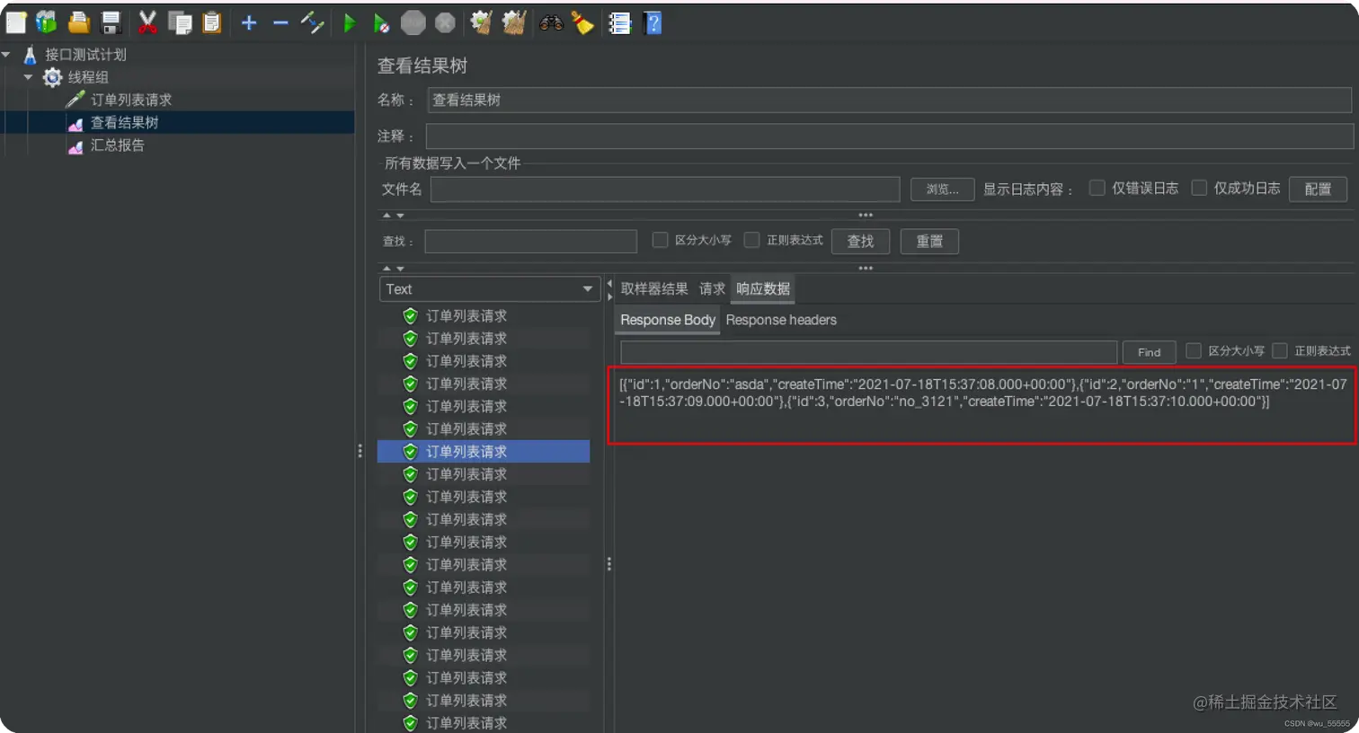
Task: Tick 区分大小写 next to the 查找 field
Action: (660, 240)
